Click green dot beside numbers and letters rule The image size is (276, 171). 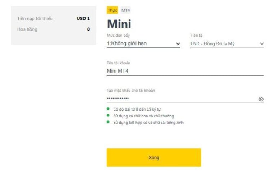click(108, 122)
